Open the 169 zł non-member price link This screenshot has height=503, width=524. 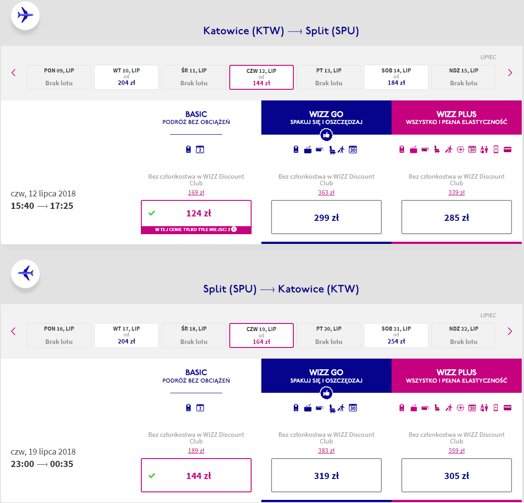click(196, 192)
